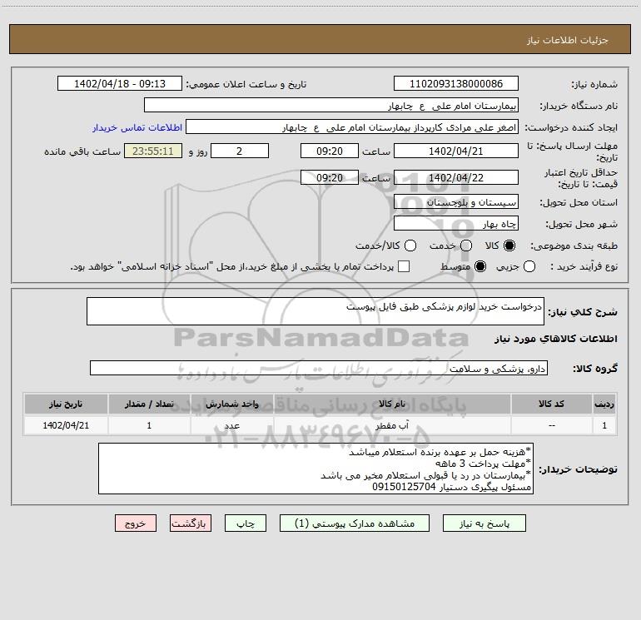Click the عدد unit cell
The image size is (641, 620).
[x=231, y=425]
